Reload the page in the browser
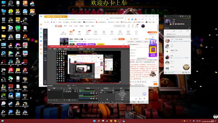The image size is (218, 123). tap(52, 19)
